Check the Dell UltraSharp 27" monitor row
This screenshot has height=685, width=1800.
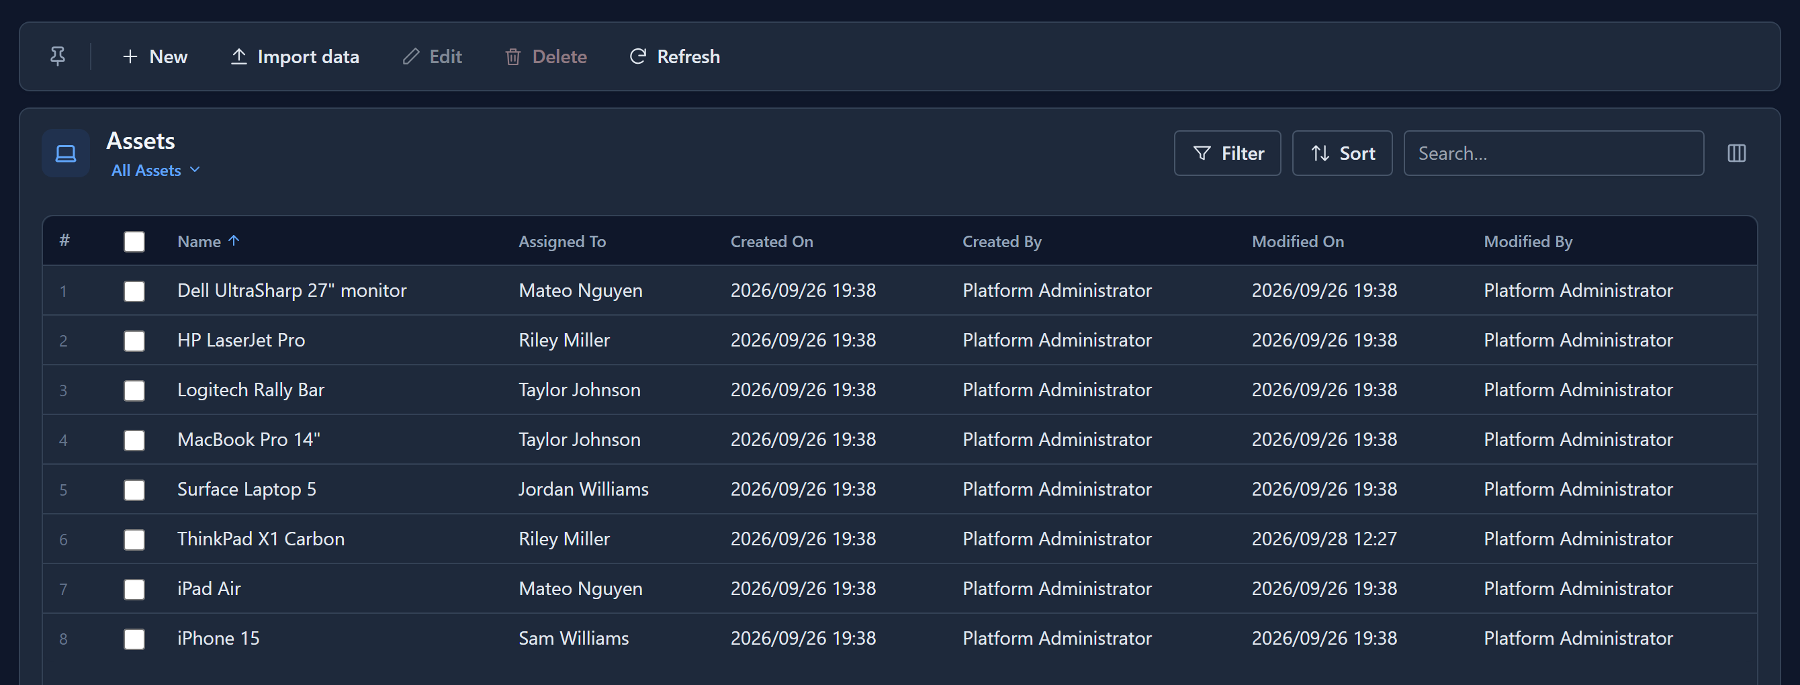(134, 291)
